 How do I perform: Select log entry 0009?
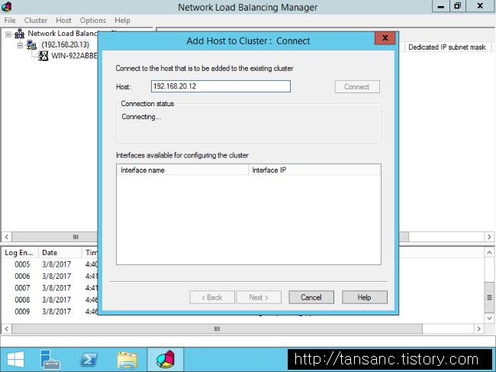22,311
